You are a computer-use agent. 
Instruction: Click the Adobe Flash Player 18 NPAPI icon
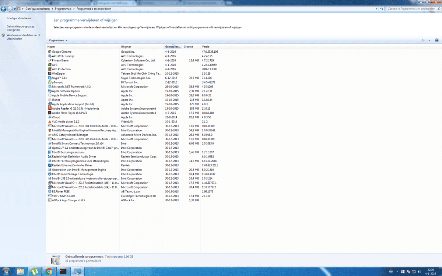click(x=50, y=113)
